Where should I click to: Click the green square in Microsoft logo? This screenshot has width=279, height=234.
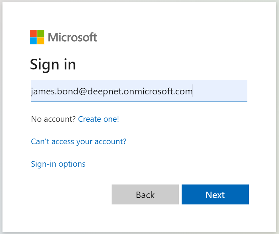point(41,33)
